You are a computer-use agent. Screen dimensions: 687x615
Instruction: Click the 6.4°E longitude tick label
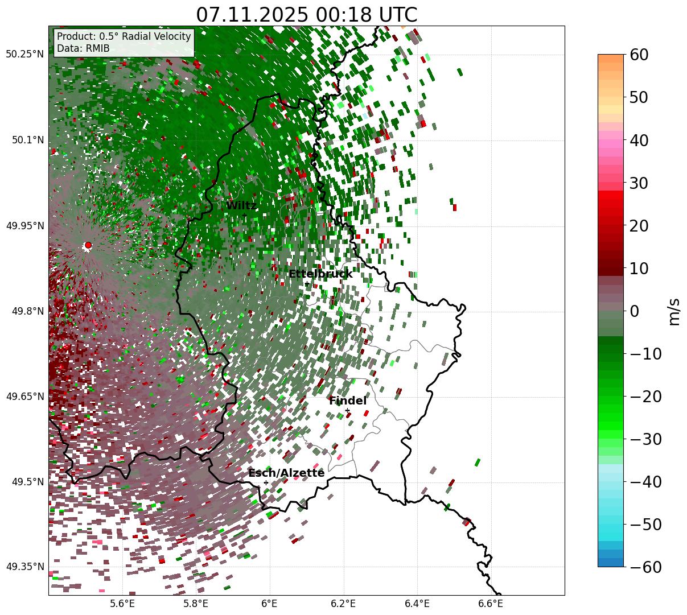click(417, 604)
